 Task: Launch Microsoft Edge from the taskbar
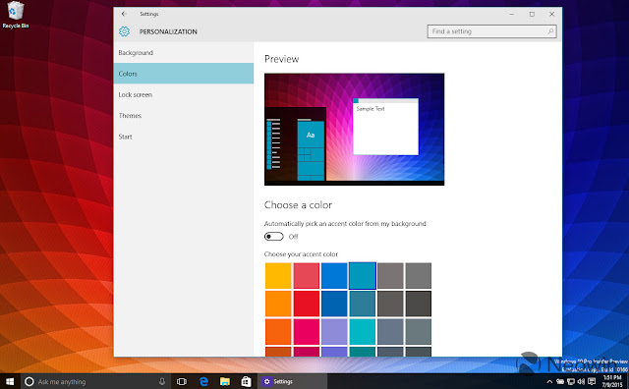pos(203,381)
